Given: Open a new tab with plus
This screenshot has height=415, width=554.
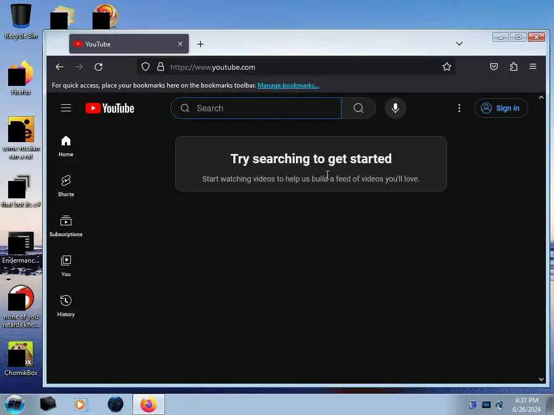Looking at the screenshot, I should click(200, 44).
